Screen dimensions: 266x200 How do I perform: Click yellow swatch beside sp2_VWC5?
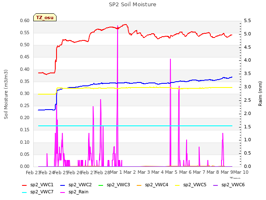coord(177,185)
